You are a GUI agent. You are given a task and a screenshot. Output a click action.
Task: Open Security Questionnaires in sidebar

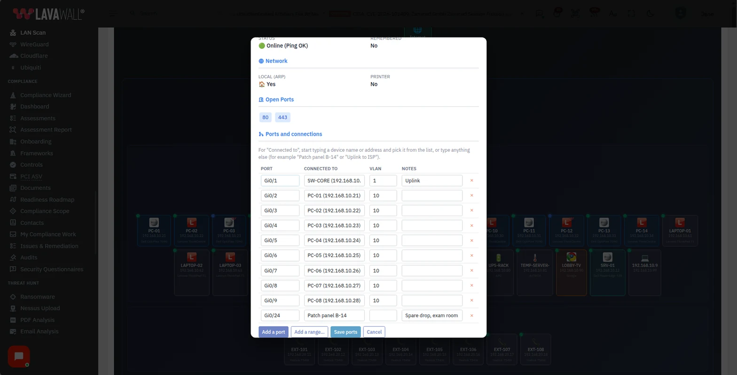click(x=52, y=269)
